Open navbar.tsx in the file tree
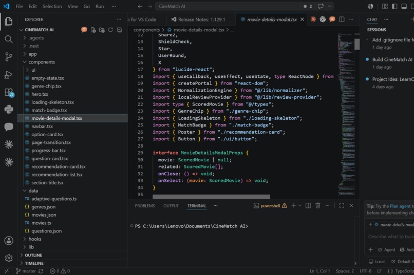The image size is (414, 275). coord(42,126)
